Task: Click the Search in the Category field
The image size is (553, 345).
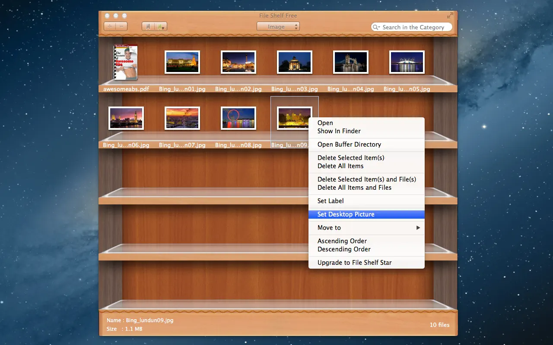Action: 413,27
